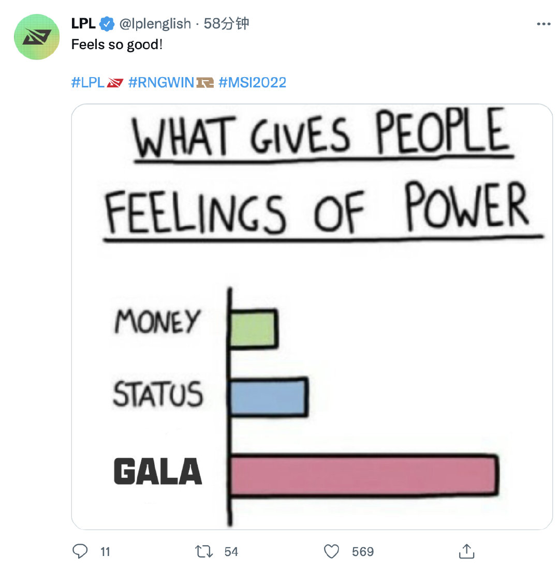Share the tweet via share icon
Viewport: 559px width, 571px height.
(x=466, y=551)
